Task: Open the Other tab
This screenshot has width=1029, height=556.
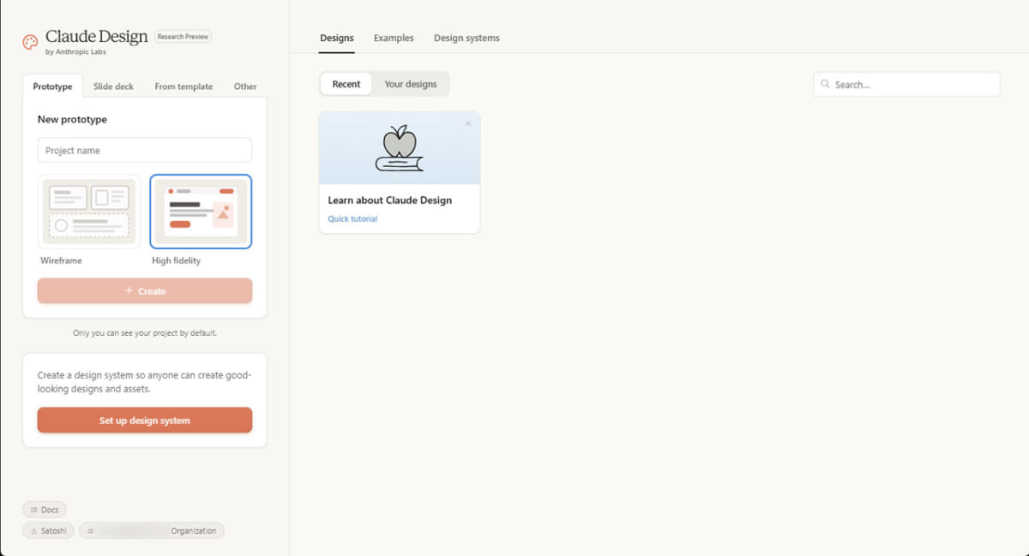Action: (x=245, y=87)
